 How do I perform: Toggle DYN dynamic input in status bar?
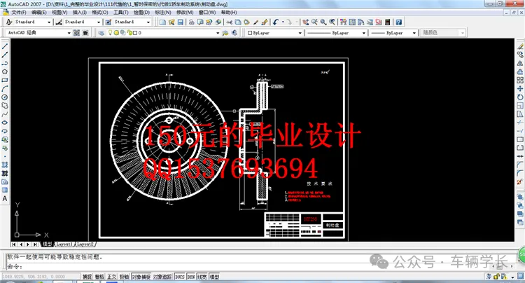tap(191, 277)
